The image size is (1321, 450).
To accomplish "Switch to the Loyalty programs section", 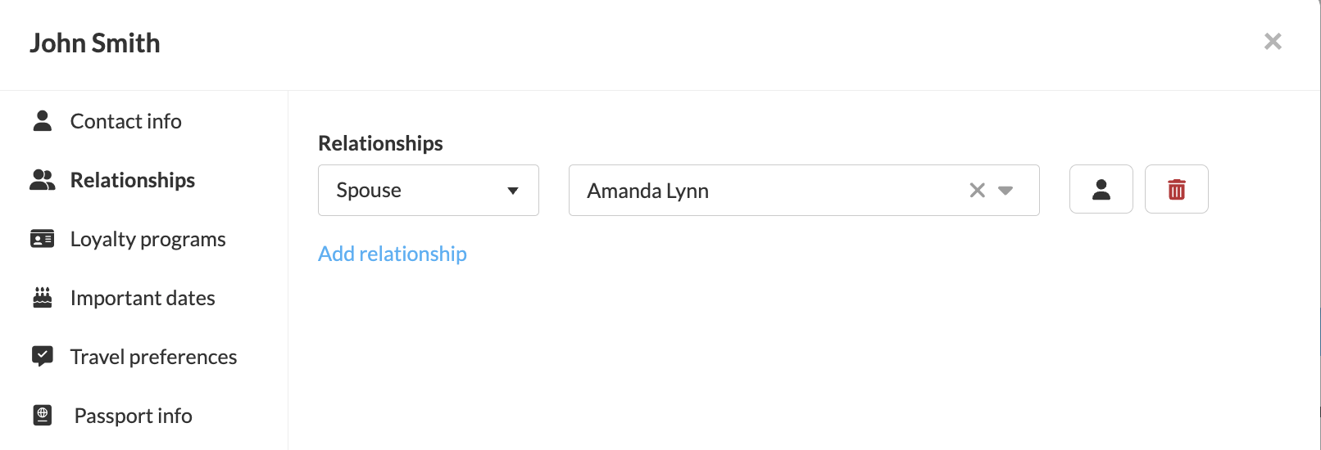I will coord(148,239).
